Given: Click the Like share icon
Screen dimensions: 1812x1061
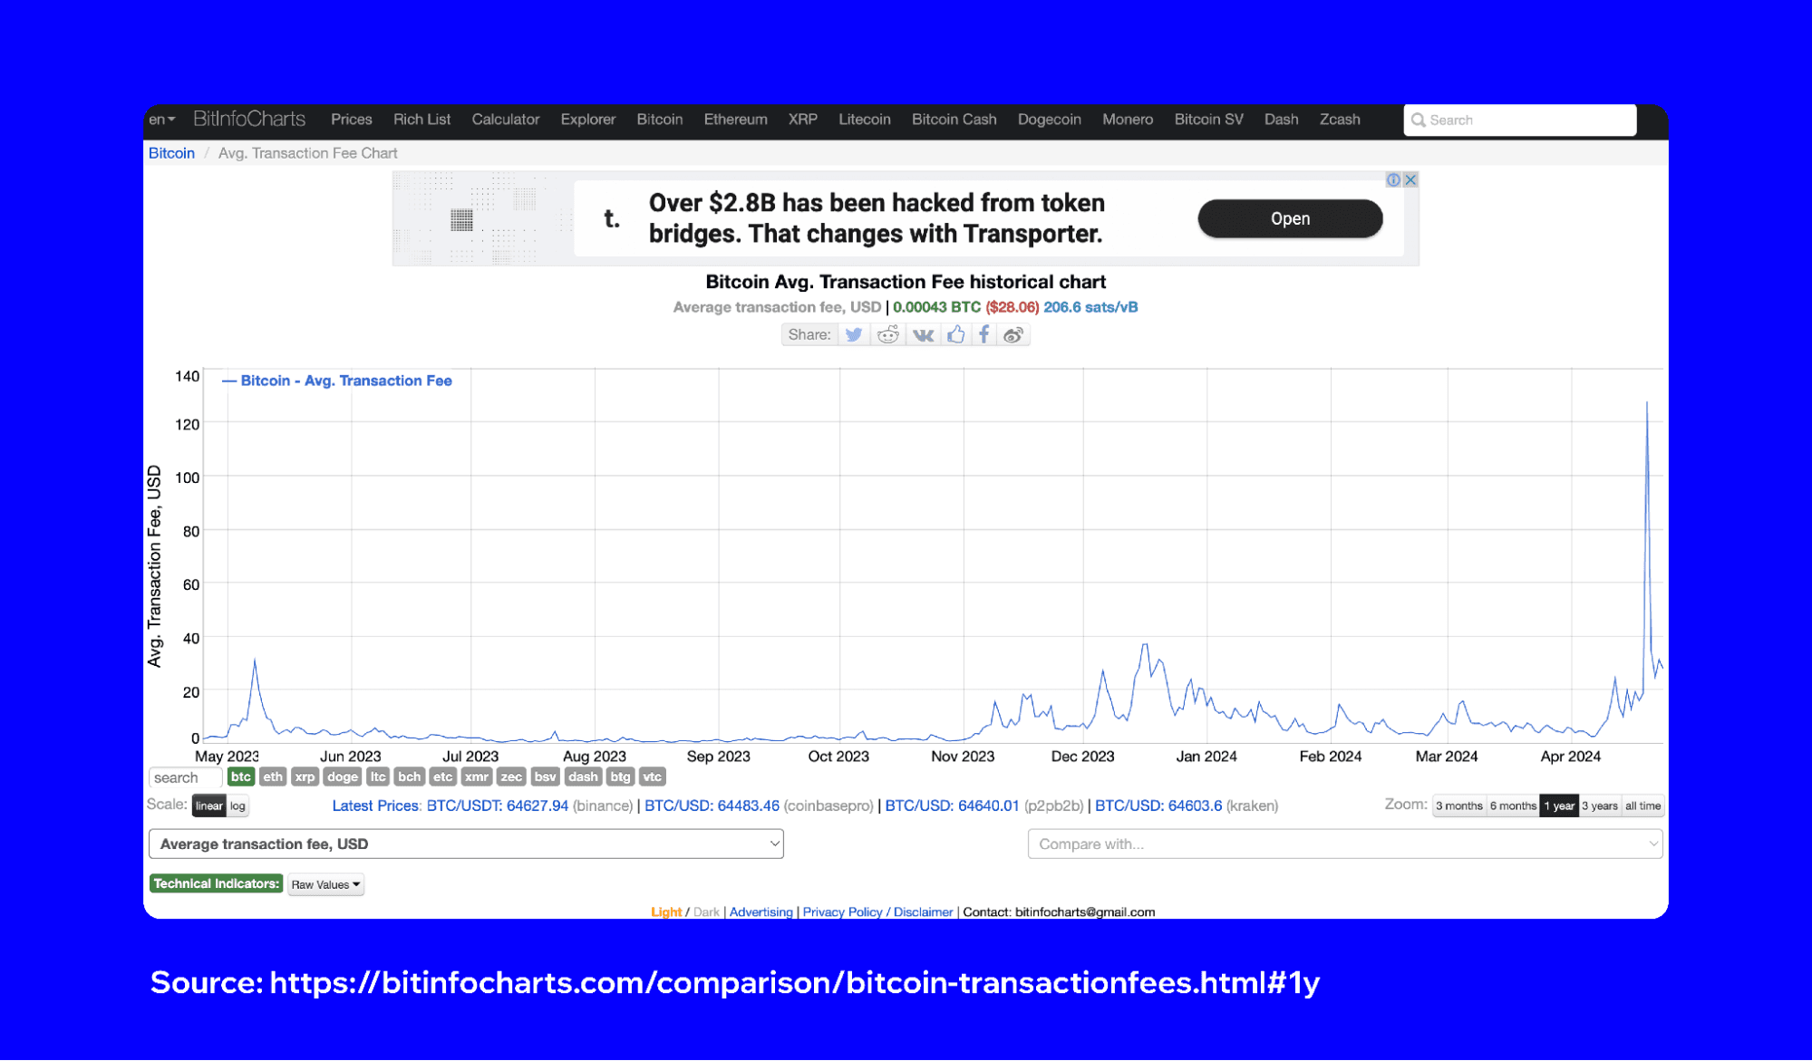Looking at the screenshot, I should [x=955, y=333].
